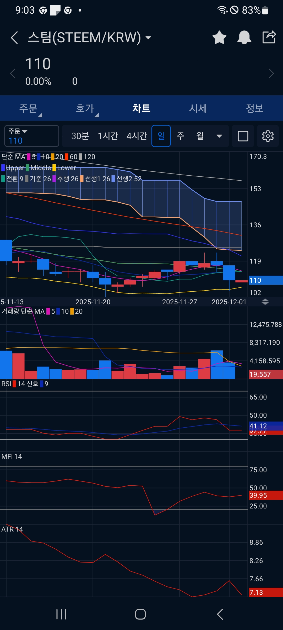Open the 시세 tab
The image size is (283, 630).
click(x=198, y=108)
